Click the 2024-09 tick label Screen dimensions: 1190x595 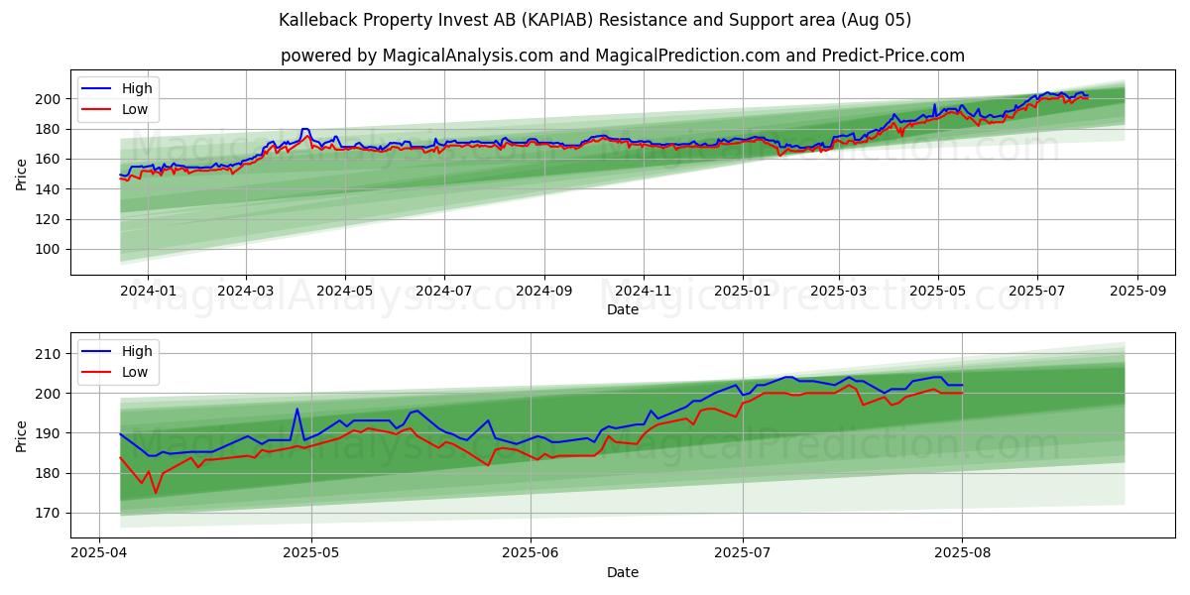(544, 292)
